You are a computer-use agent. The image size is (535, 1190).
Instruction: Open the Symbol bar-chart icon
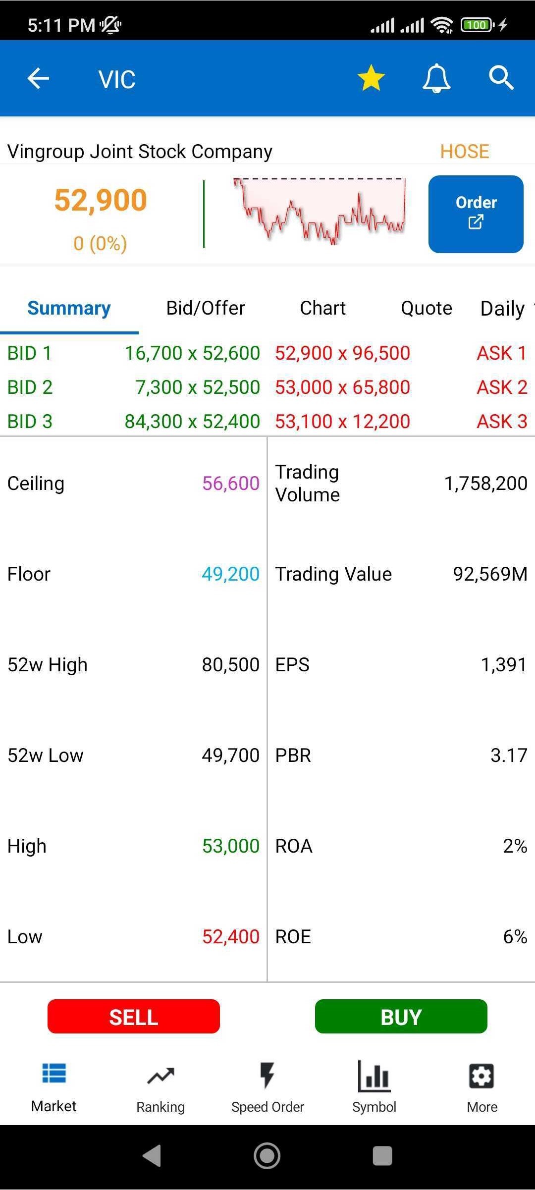374,1076
